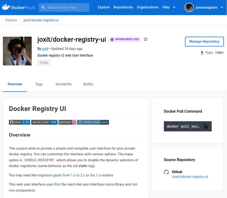The height and width of the screenshot is (198, 227).
Task: Open the joxit author link
Action: click(x=45, y=49)
